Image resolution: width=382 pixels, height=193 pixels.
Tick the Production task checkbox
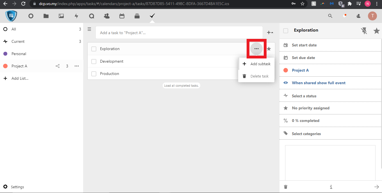coord(94,74)
